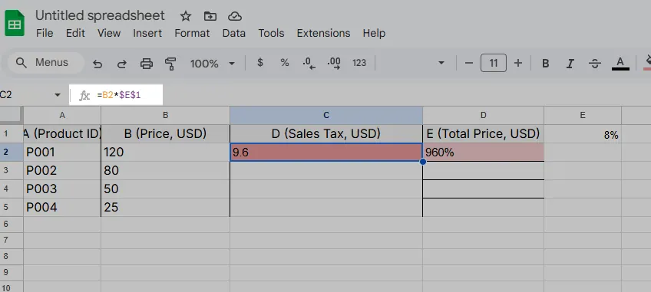
Task: Increase font size with plus button
Action: tap(517, 63)
